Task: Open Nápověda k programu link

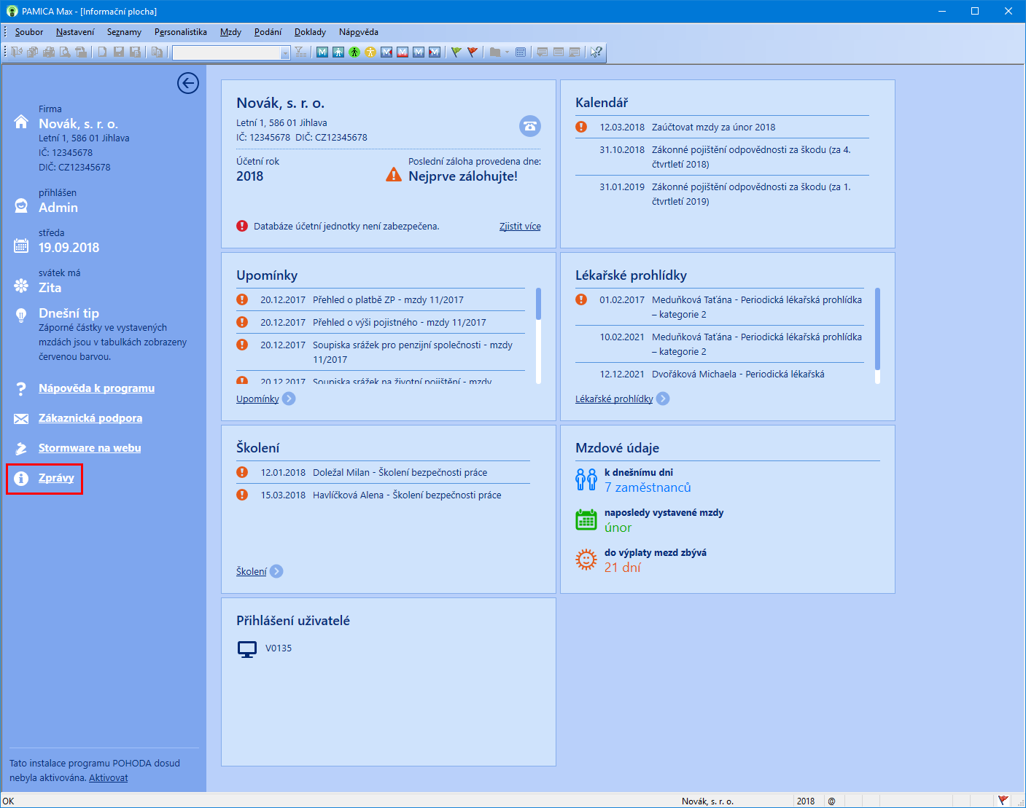Action: point(96,388)
